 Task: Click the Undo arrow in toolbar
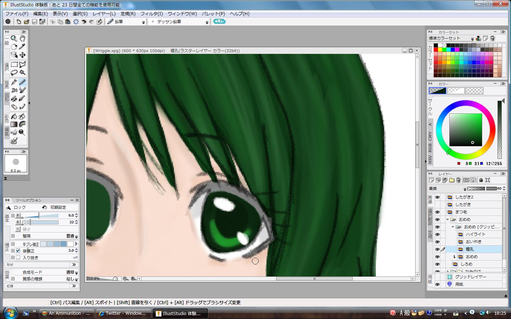(x=84, y=22)
